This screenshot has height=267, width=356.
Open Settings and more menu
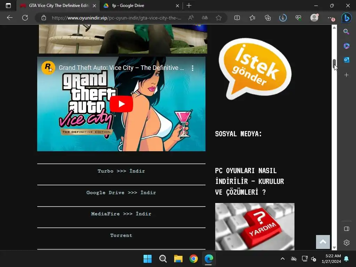point(331,18)
